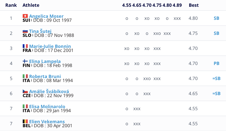The height and width of the screenshot is (131, 226).
Task: Select Elisa Molinarolo's name link
Action: pyautogui.click(x=47, y=106)
